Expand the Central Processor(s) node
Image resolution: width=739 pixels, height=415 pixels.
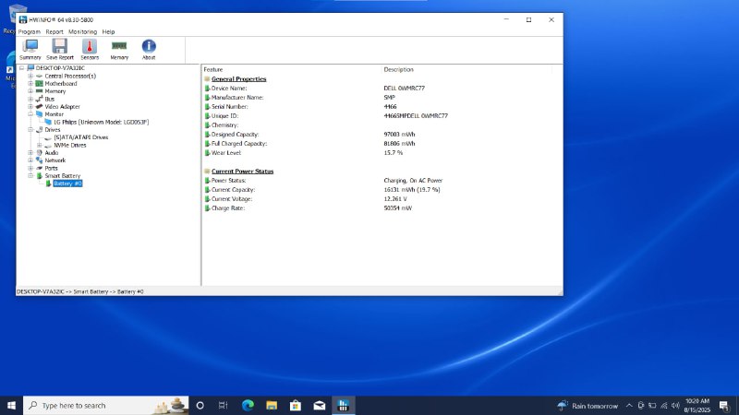(30, 76)
